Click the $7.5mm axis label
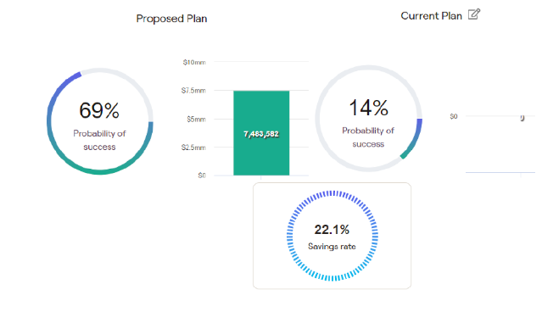 pyautogui.click(x=193, y=91)
